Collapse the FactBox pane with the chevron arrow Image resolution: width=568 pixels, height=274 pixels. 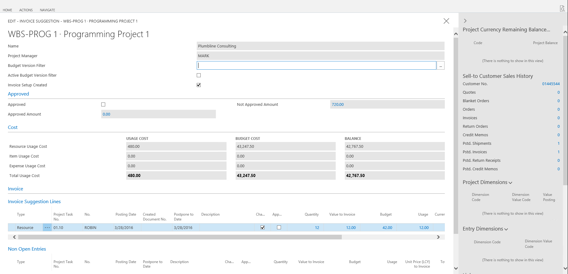(x=465, y=21)
